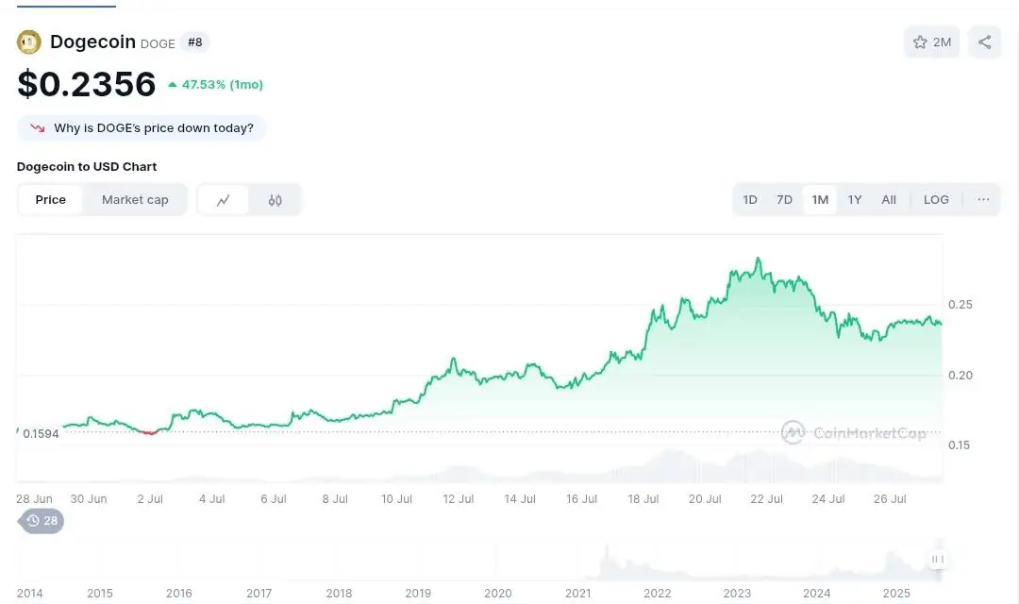Select the 1D time range tab
1019x604 pixels.
click(x=750, y=200)
